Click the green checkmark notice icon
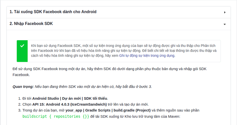 [x=22, y=46]
